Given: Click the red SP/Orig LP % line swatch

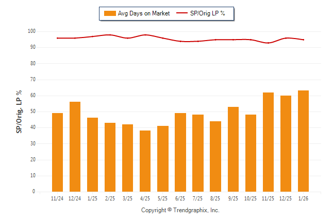Looking at the screenshot, I should [x=181, y=13].
